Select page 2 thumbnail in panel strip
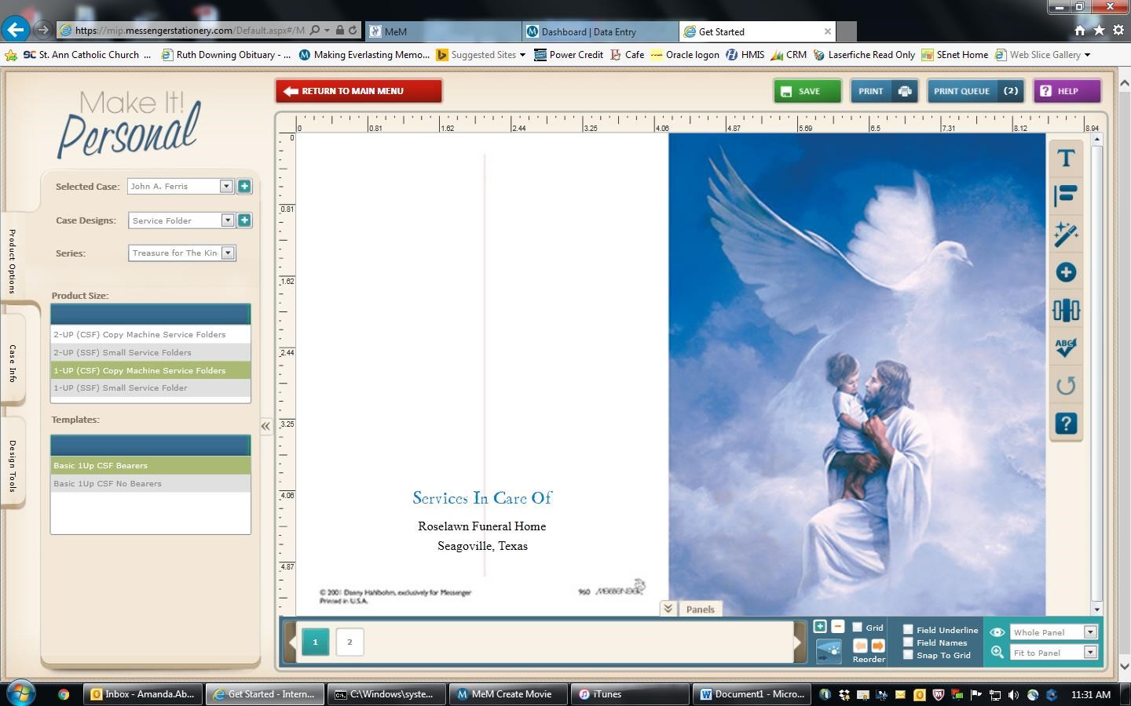Viewport: 1131px width, 706px height. pos(350,642)
